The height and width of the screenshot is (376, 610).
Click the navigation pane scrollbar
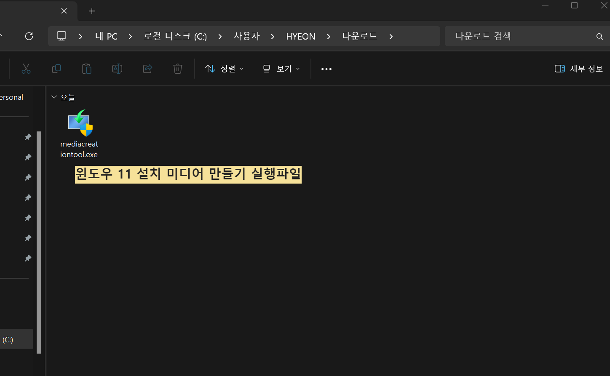click(39, 243)
